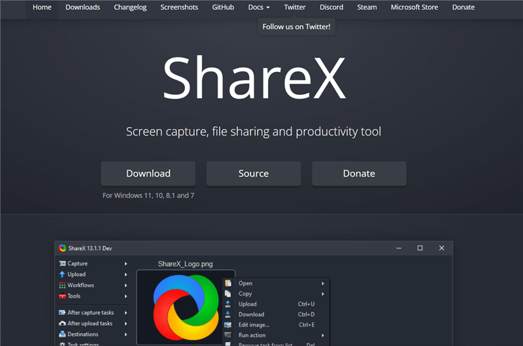This screenshot has width=523, height=346.
Task: Open the Changelog nav item
Action: click(130, 7)
